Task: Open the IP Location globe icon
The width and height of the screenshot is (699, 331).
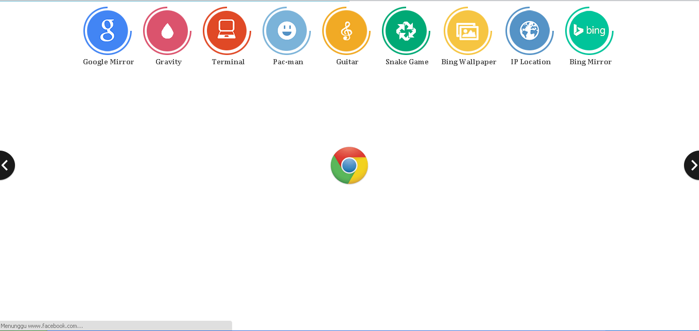Action: [530, 31]
